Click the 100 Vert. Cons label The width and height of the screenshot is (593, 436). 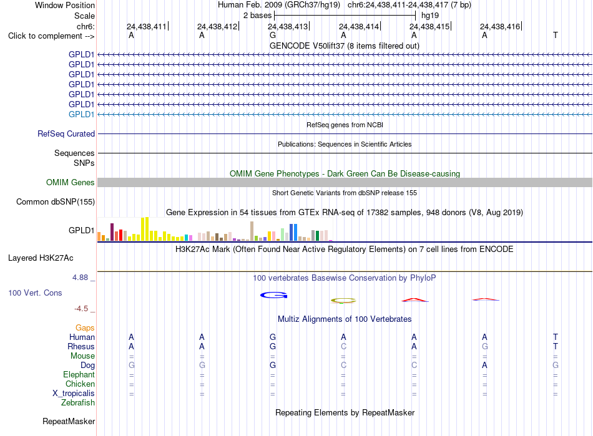pos(35,293)
